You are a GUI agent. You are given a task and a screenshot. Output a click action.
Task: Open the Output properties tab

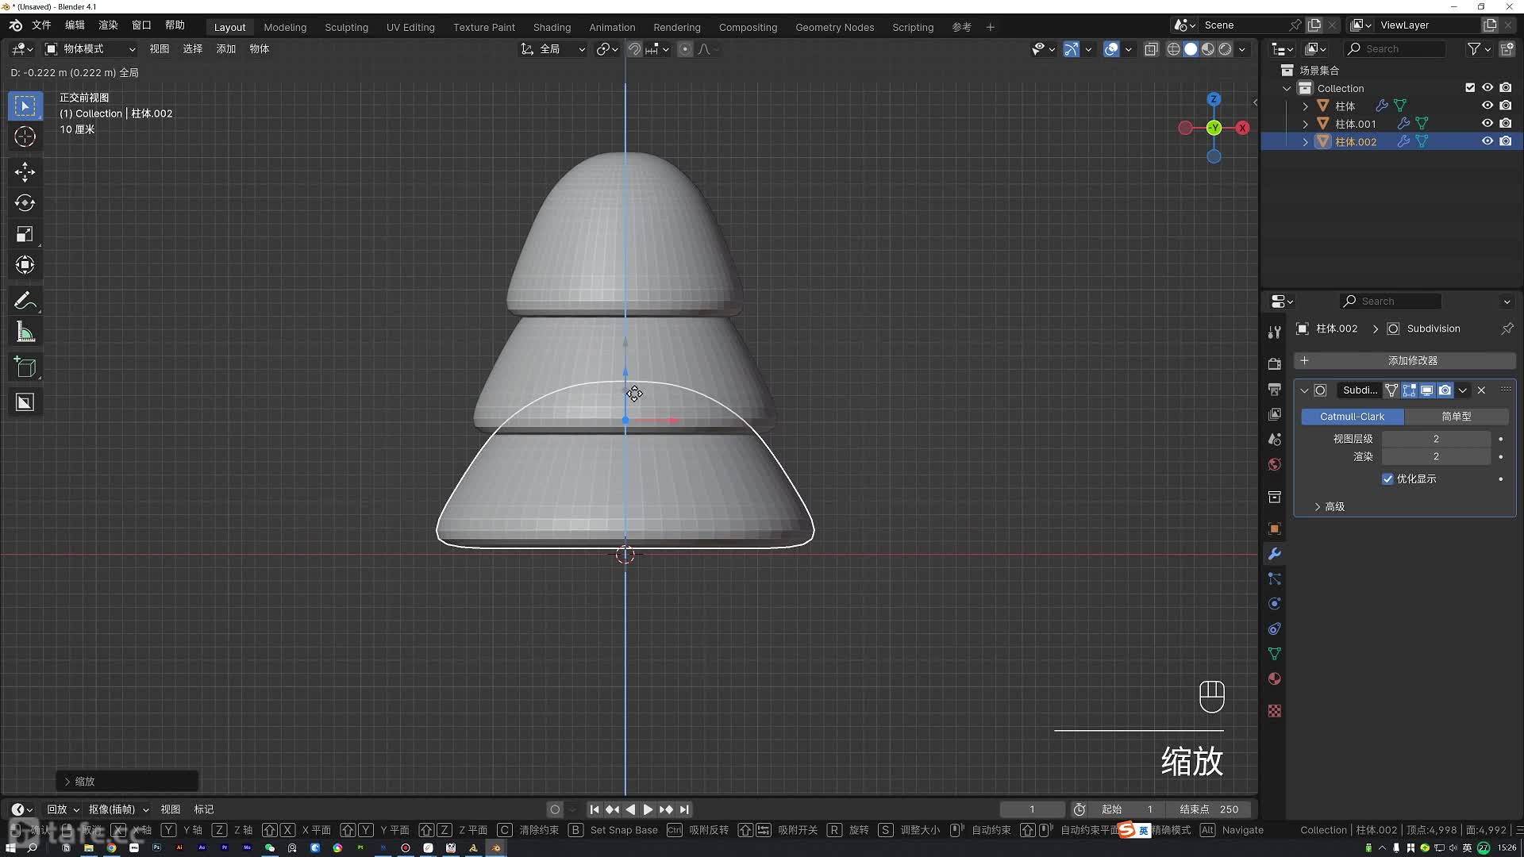(x=1274, y=389)
